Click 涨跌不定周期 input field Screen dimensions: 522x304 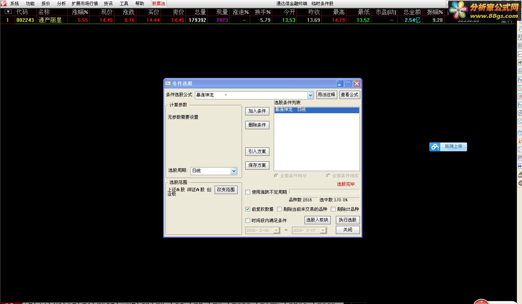click(x=324, y=192)
